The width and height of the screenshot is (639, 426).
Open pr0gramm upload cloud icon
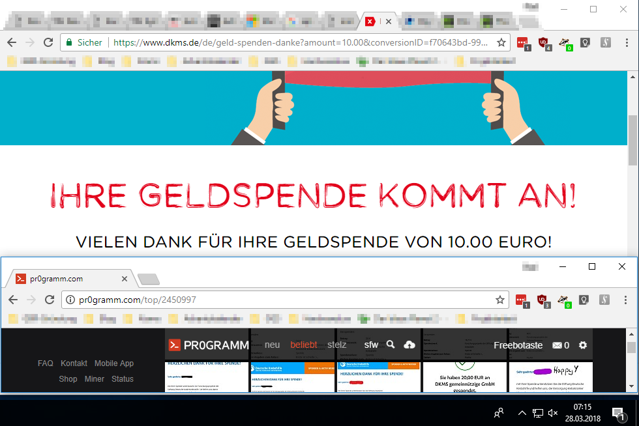409,345
